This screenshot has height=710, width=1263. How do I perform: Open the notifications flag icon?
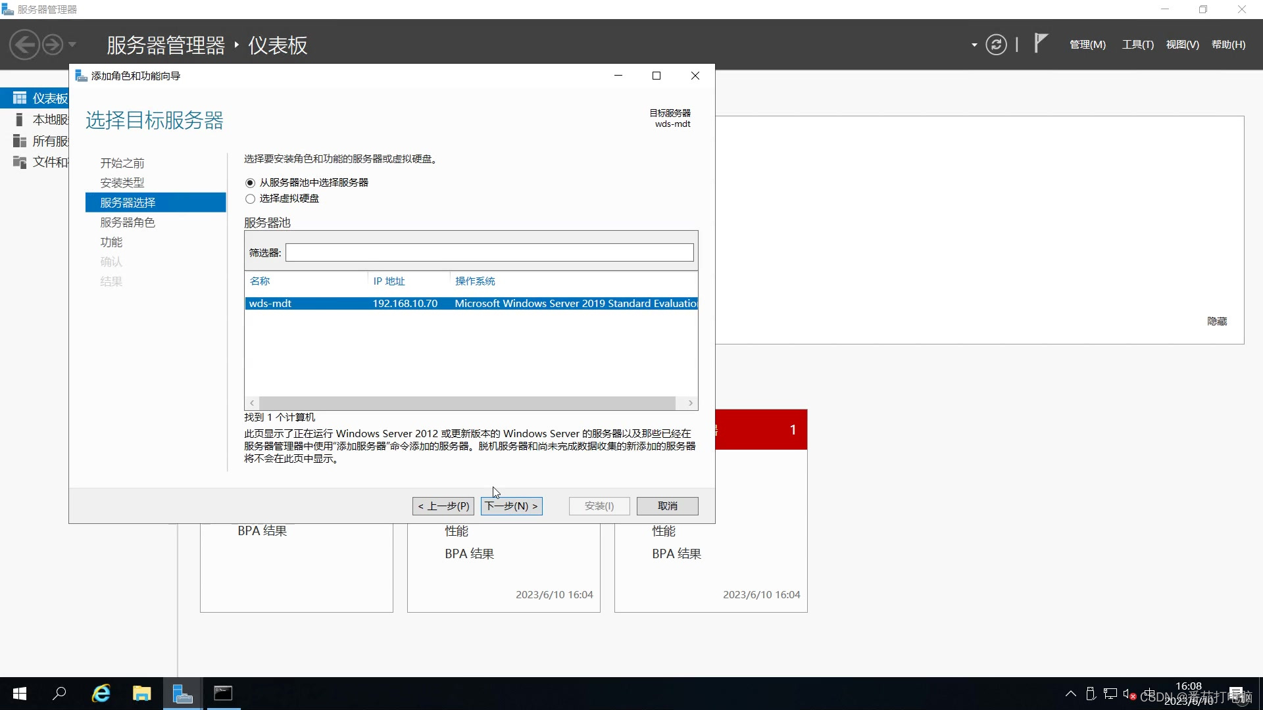pyautogui.click(x=1040, y=43)
